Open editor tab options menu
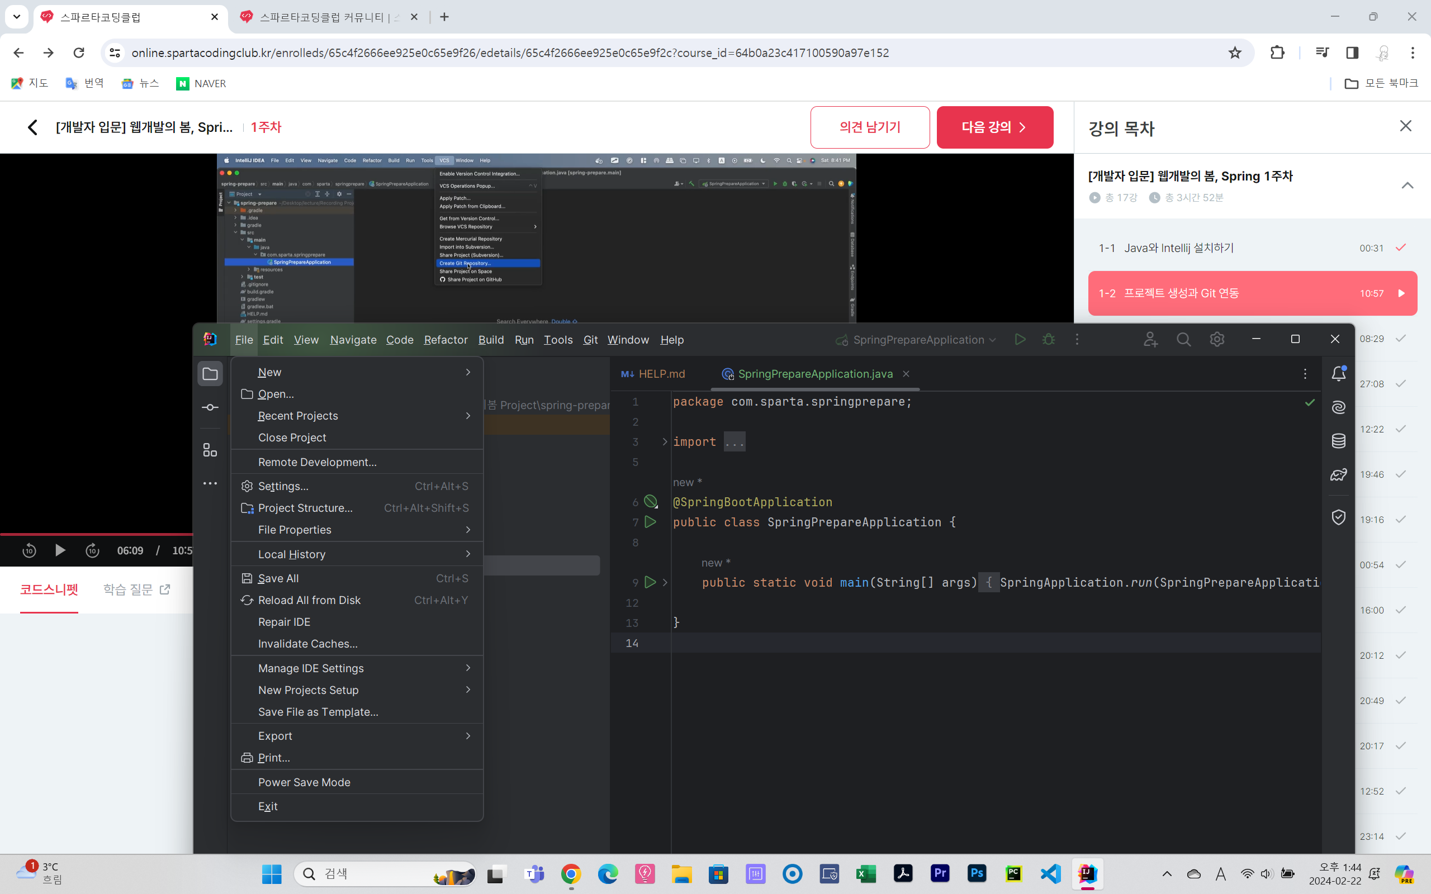 click(1305, 374)
